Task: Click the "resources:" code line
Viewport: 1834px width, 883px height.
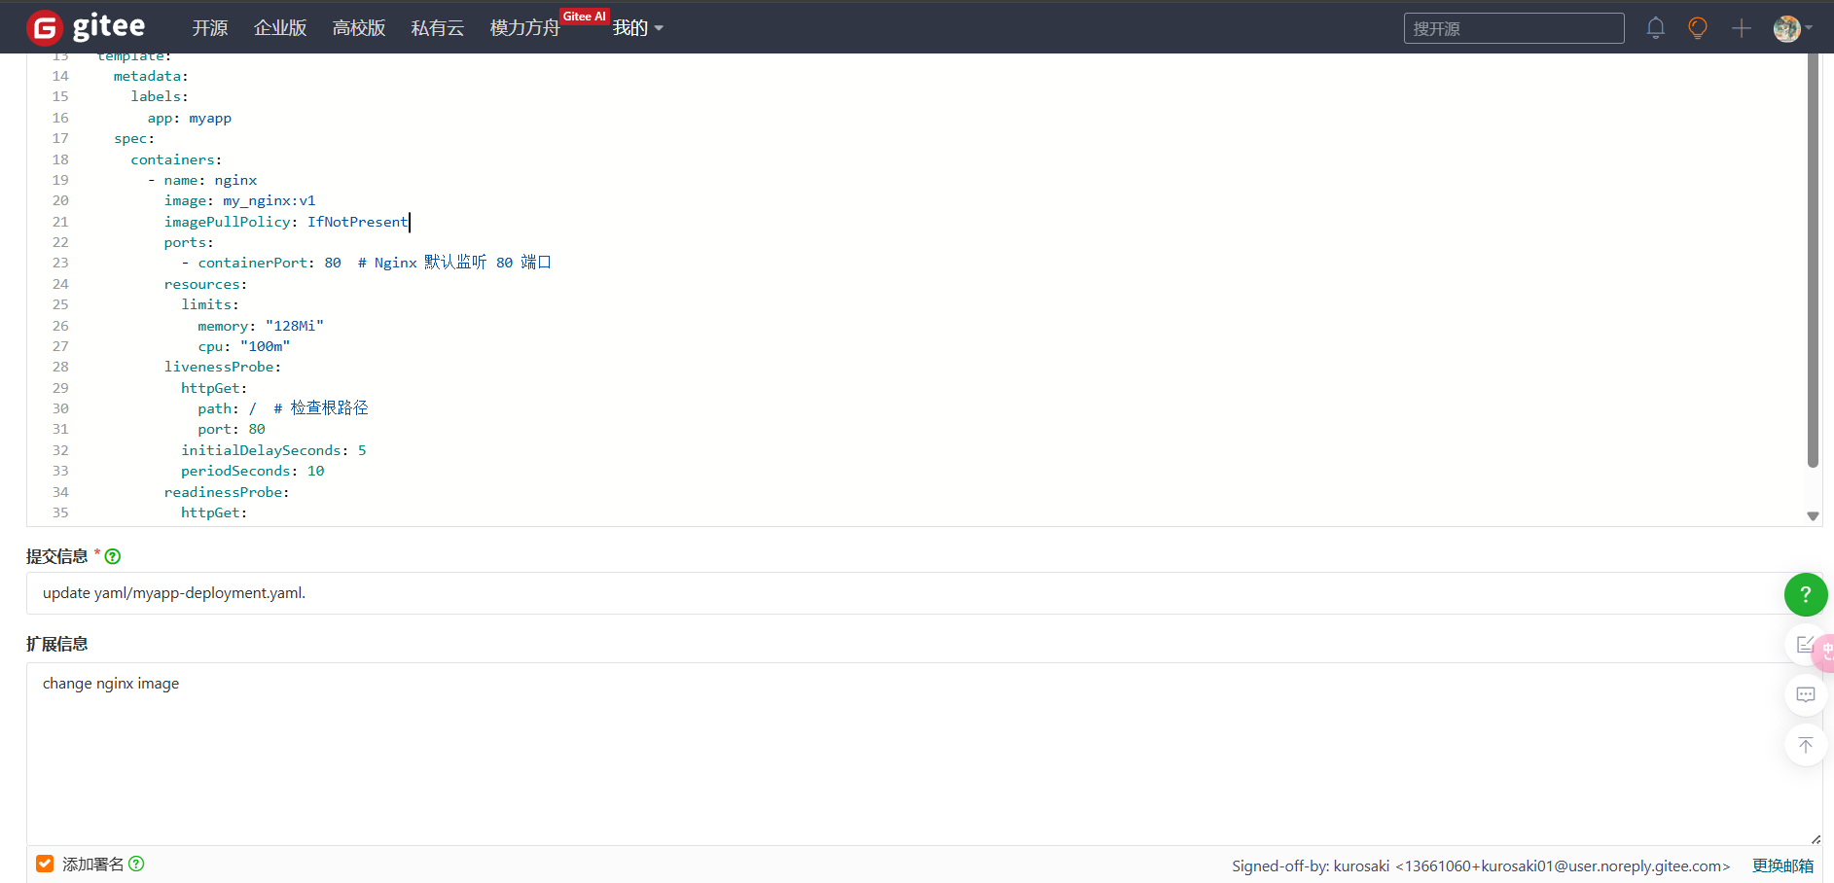Action: pyautogui.click(x=205, y=284)
